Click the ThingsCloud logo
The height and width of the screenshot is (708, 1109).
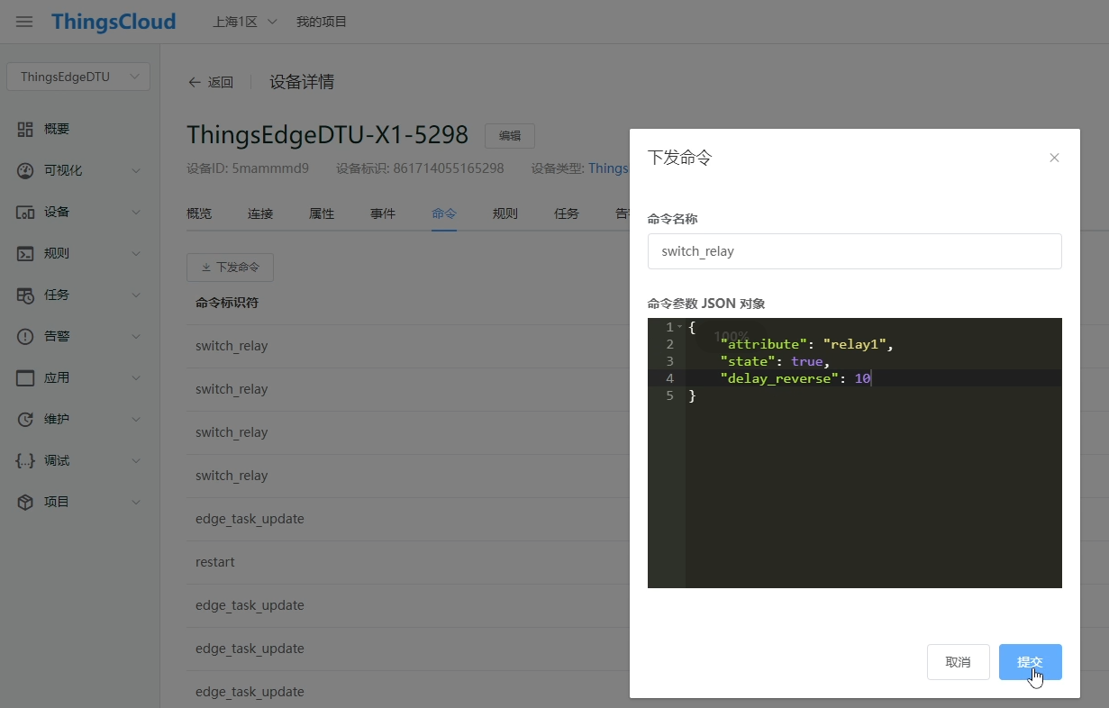click(114, 22)
